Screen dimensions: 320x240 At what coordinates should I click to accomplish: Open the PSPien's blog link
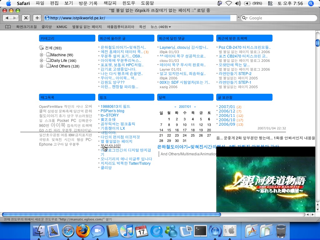click(112, 111)
